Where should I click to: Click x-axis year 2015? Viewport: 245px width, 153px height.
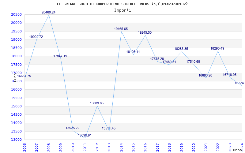point(133,147)
